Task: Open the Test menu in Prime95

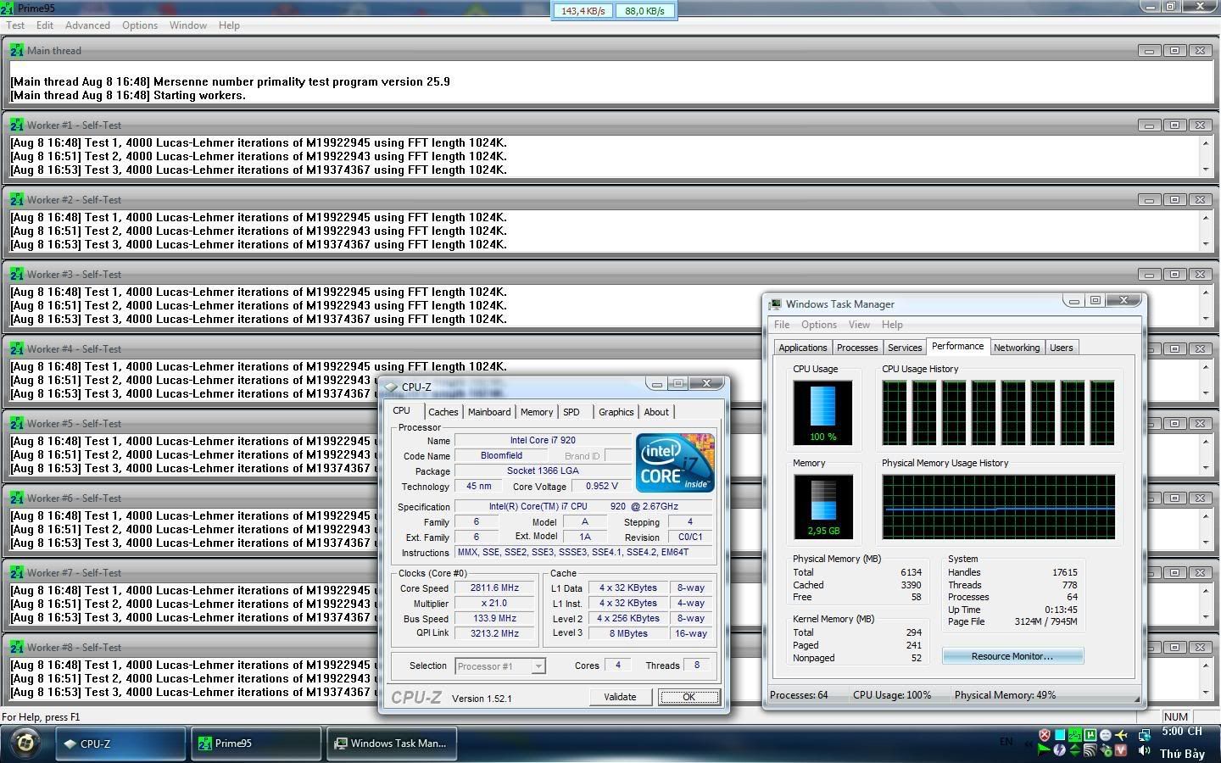Action: (16, 25)
